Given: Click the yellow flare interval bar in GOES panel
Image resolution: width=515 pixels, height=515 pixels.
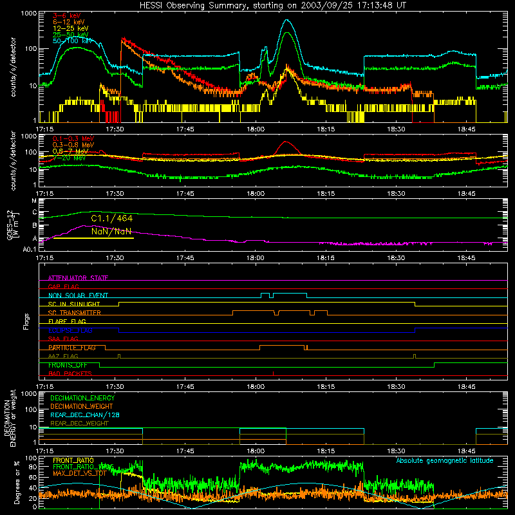Looking at the screenshot, I should coord(93,238).
